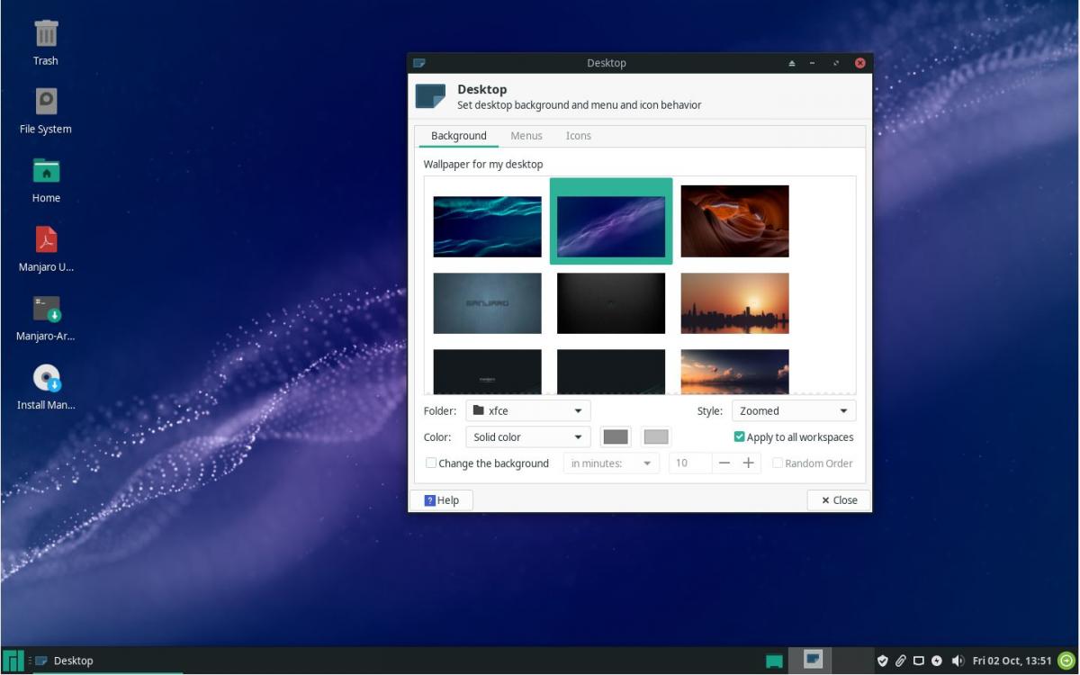Viewport: 1080px width, 675px height.
Task: Open the Manjaro application menu
Action: click(x=13, y=661)
